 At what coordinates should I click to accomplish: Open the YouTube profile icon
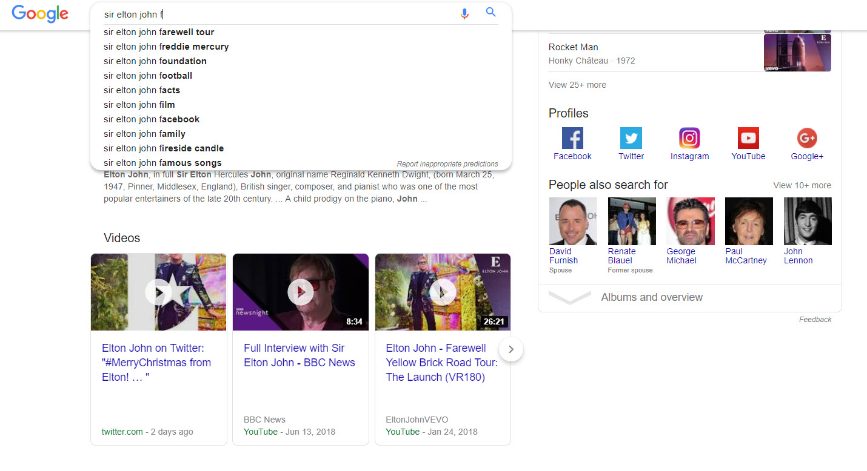click(x=748, y=138)
